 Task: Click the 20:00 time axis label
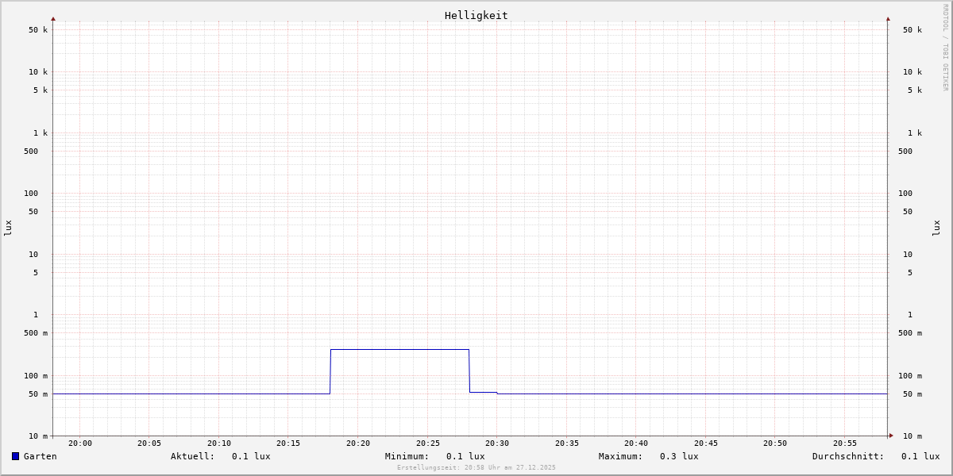click(80, 443)
